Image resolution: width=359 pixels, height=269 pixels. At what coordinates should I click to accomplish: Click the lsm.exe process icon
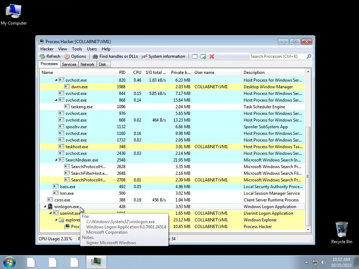[x=56, y=193]
